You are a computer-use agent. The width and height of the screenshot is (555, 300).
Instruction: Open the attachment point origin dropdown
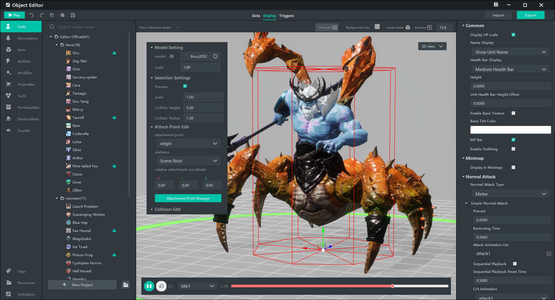tap(188, 143)
